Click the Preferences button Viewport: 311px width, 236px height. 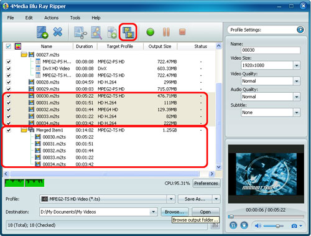click(206, 183)
